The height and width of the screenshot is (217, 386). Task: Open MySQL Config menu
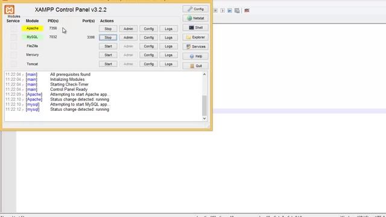(x=149, y=37)
